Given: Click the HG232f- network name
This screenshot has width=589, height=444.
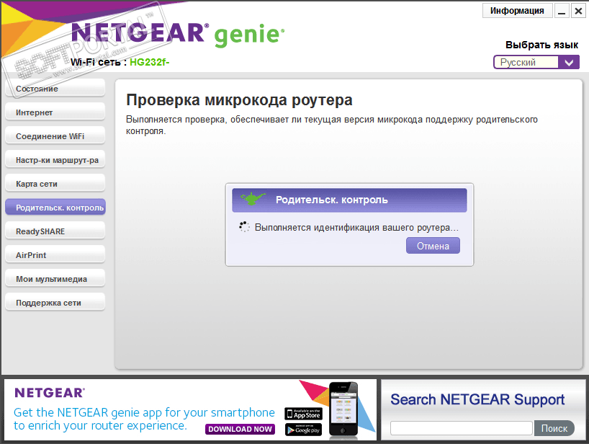Looking at the screenshot, I should pyautogui.click(x=150, y=62).
